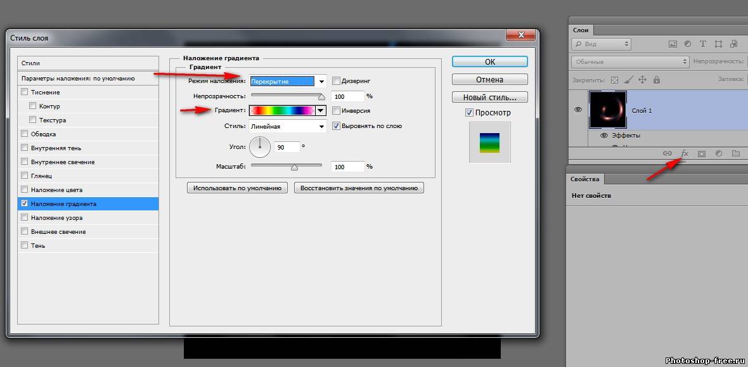Click the fx layer style icon
The width and height of the screenshot is (748, 367).
685,153
